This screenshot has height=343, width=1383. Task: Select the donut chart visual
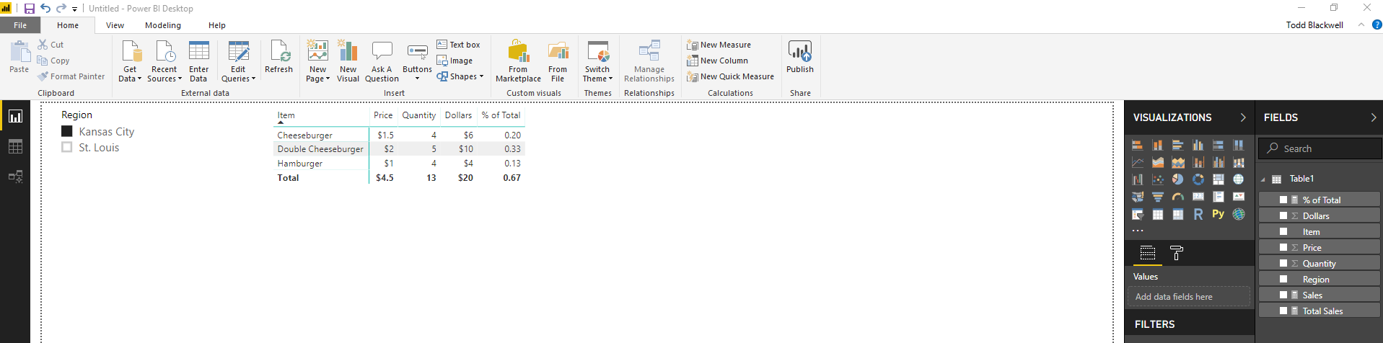1198,179
